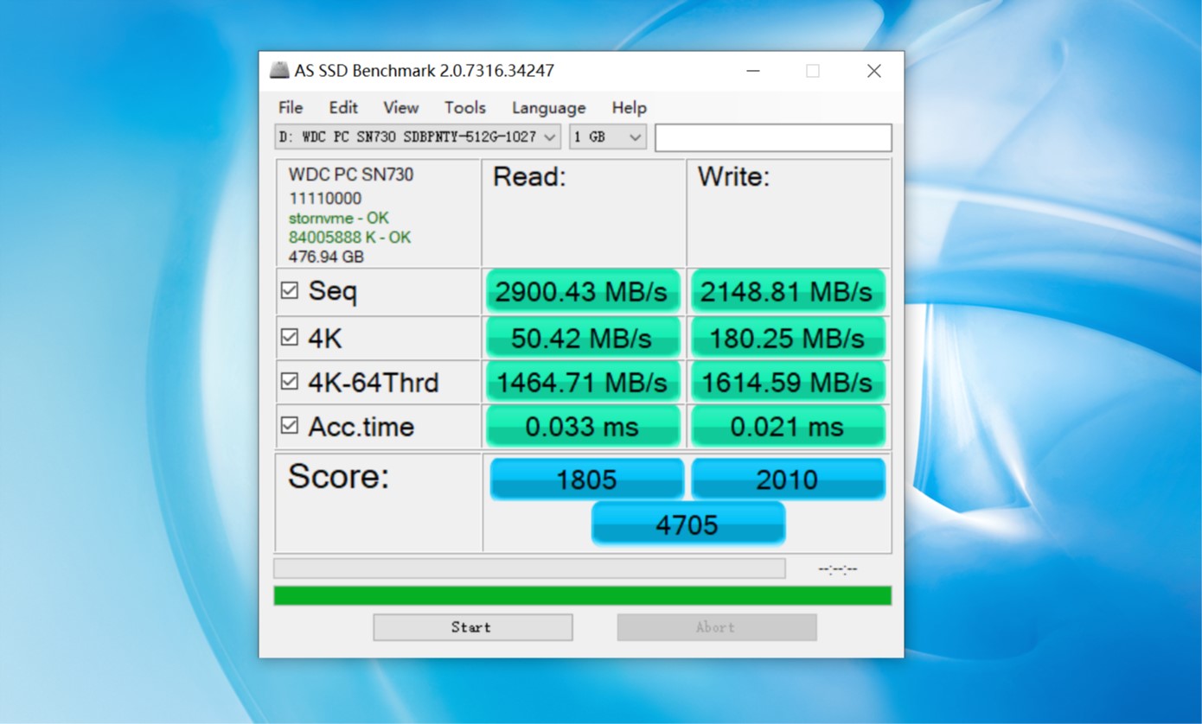Click the AS SSD Benchmark title bar icon
Screen dimensions: 1202x724
(278, 71)
